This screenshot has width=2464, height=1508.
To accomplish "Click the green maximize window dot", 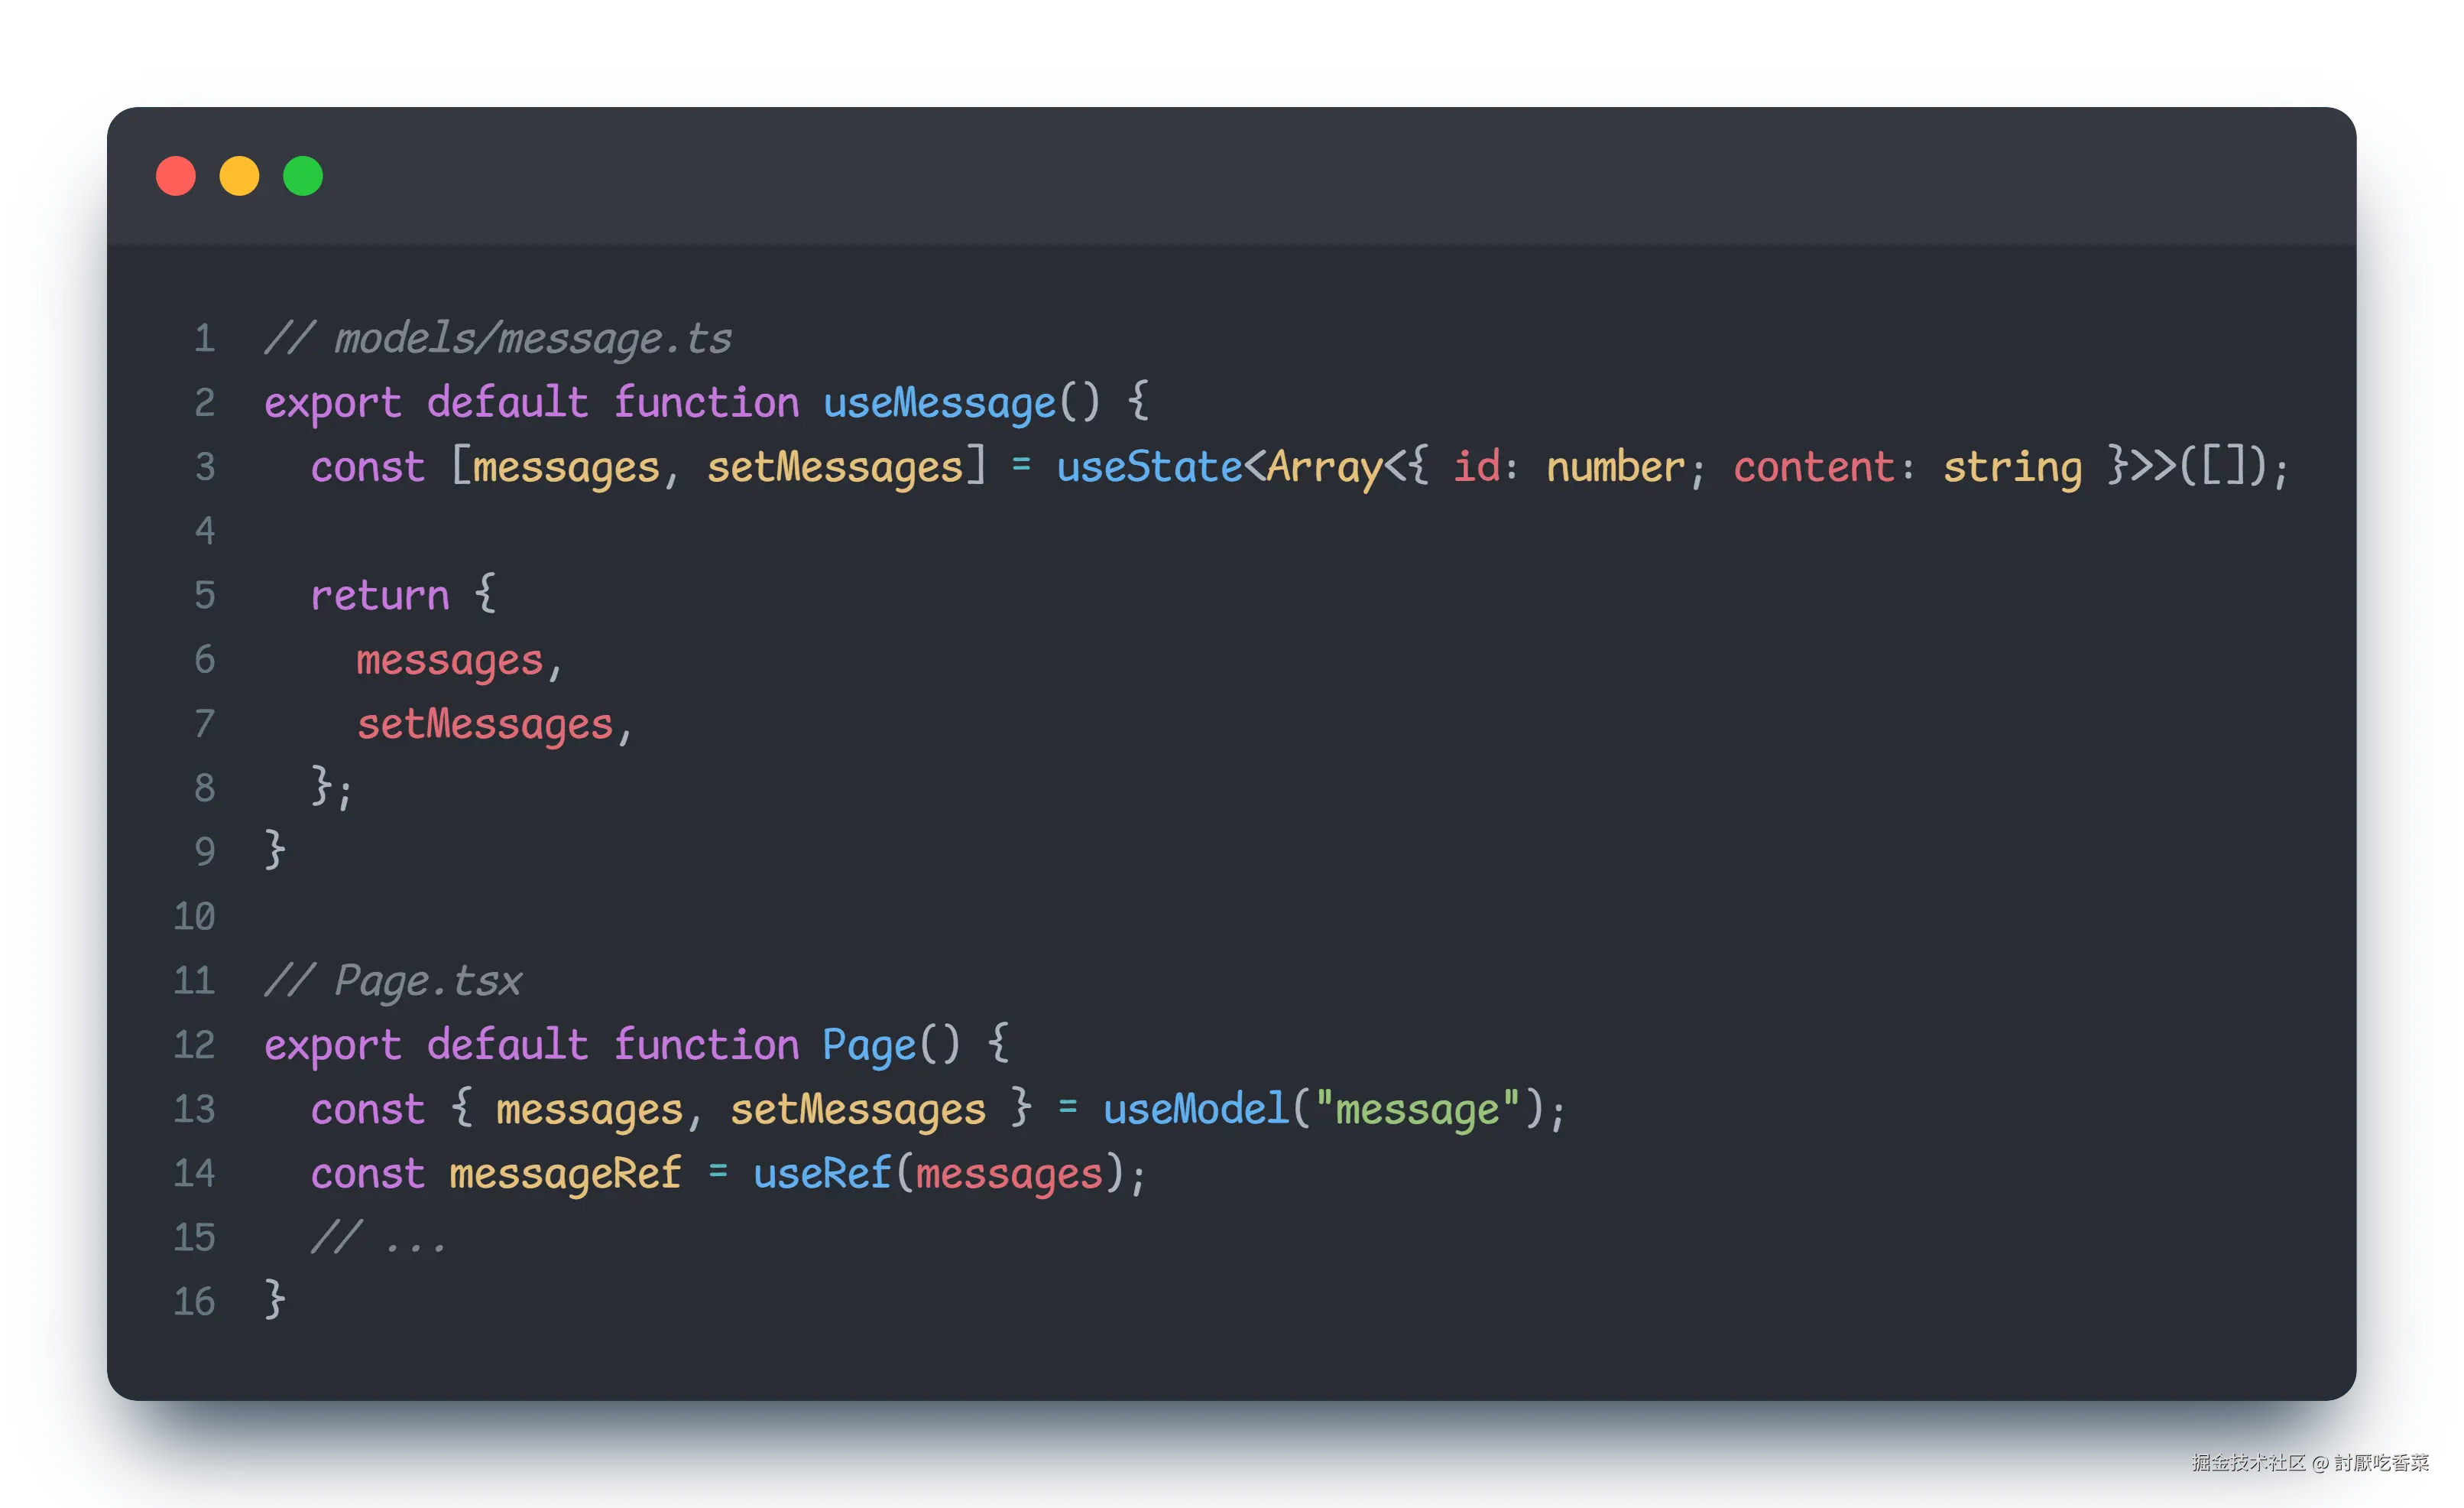I will pos(303,176).
